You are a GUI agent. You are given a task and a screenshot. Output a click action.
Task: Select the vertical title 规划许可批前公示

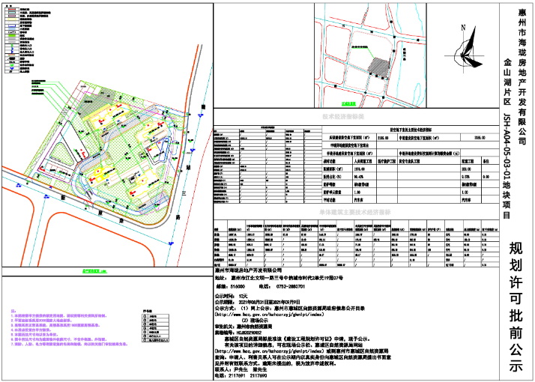click(x=516, y=306)
